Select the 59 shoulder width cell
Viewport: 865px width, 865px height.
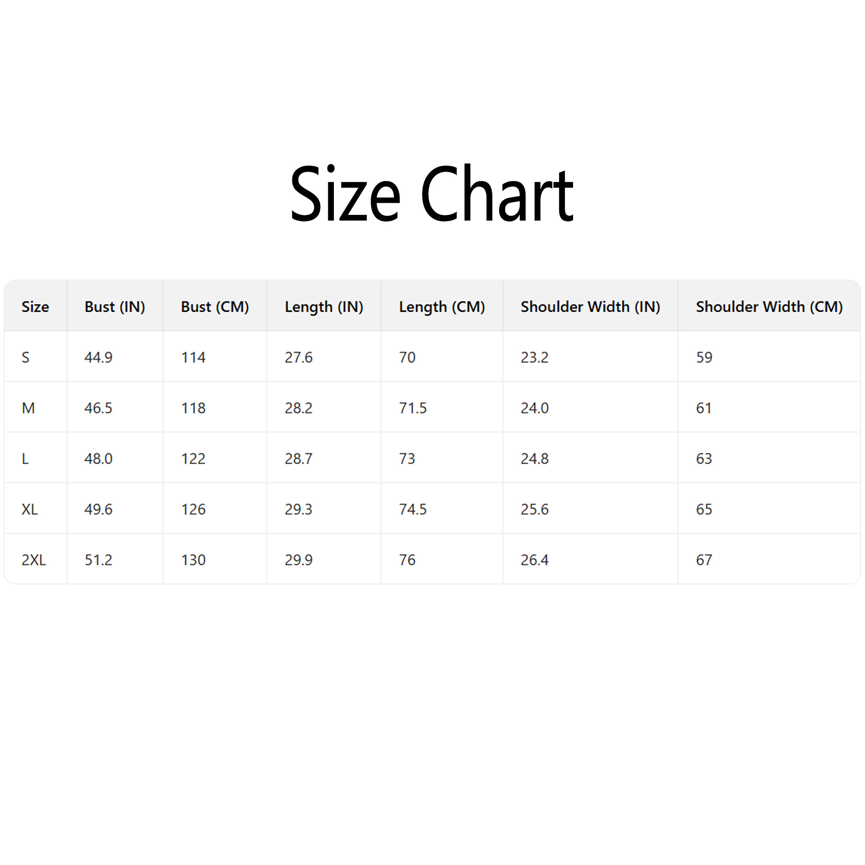click(704, 357)
